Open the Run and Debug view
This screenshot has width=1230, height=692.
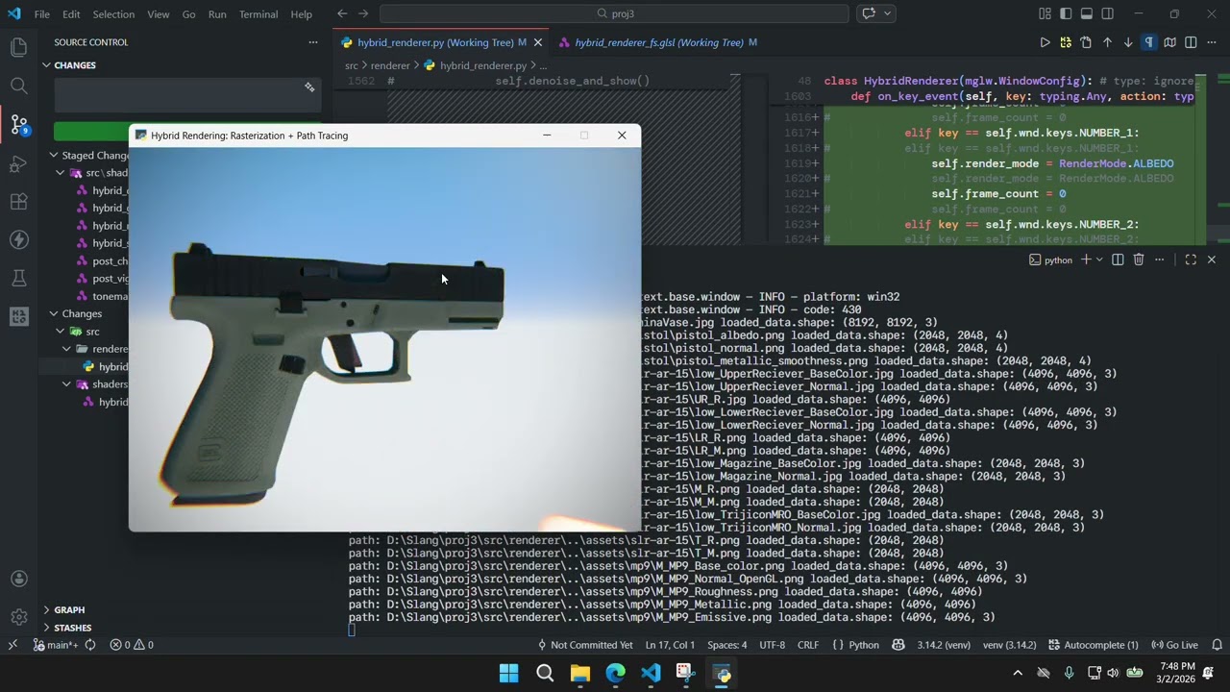(18, 163)
